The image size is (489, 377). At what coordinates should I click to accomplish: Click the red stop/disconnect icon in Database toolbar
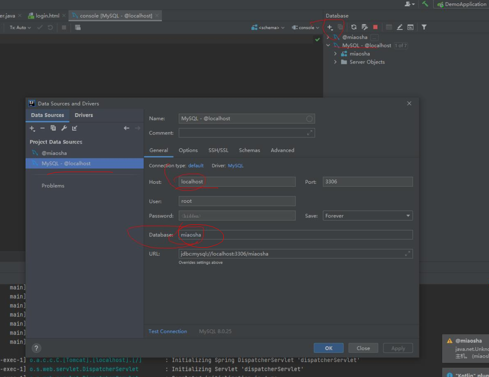coord(376,27)
